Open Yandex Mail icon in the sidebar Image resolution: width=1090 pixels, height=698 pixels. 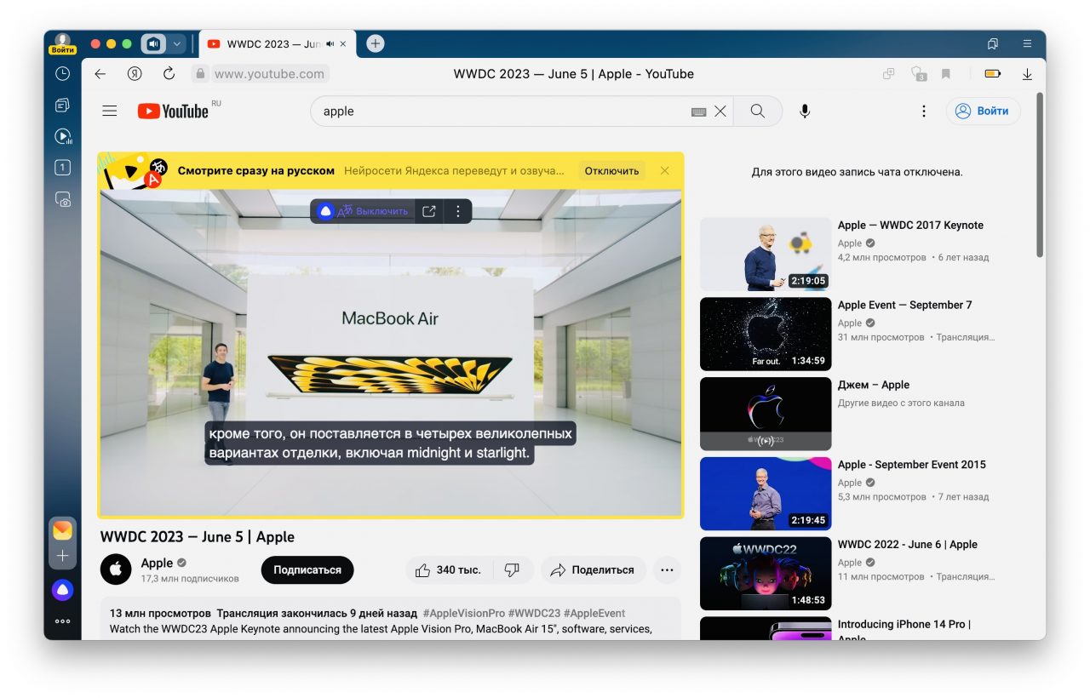(62, 530)
